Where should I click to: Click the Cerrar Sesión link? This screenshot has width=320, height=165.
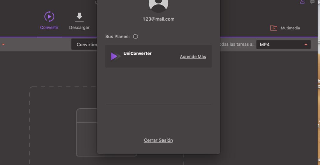(x=159, y=140)
